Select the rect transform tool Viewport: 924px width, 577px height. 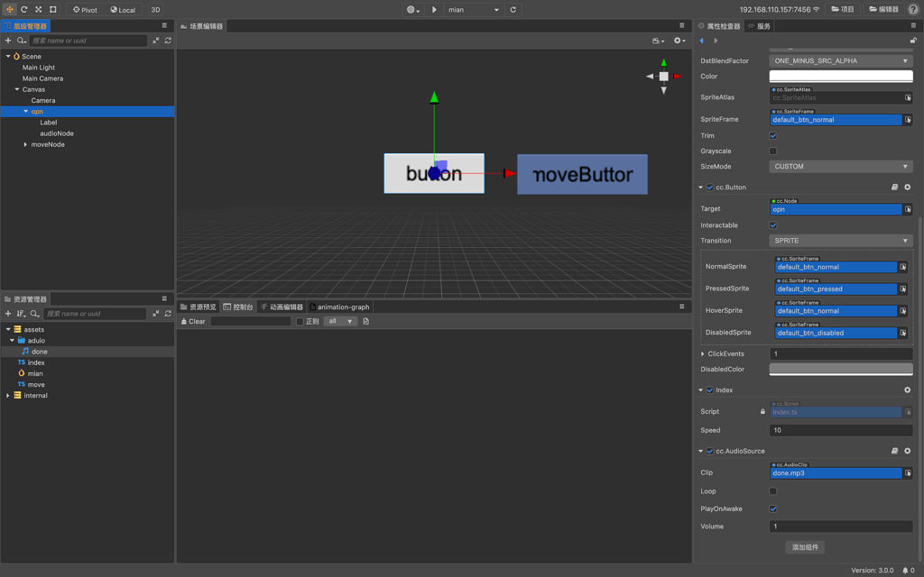[52, 10]
